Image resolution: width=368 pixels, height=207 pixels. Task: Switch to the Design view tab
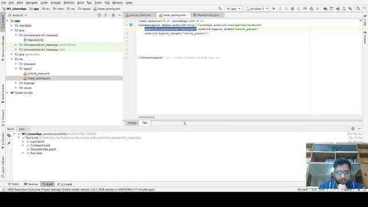coord(132,122)
